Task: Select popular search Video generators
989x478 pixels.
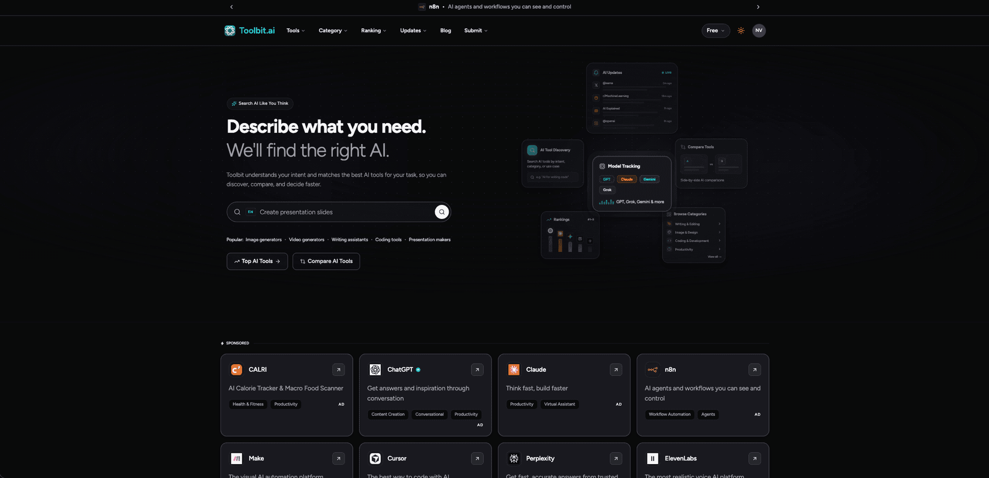Action: (306, 240)
